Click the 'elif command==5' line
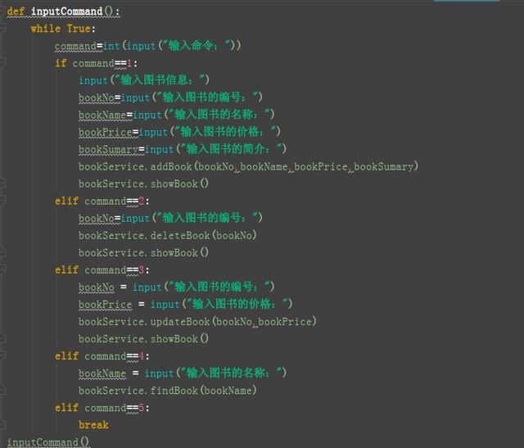Screen dimensions: 524x448 [102, 408]
